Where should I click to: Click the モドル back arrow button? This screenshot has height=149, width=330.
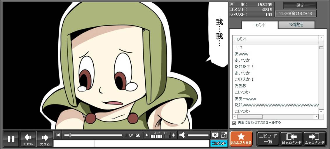pos(28,139)
